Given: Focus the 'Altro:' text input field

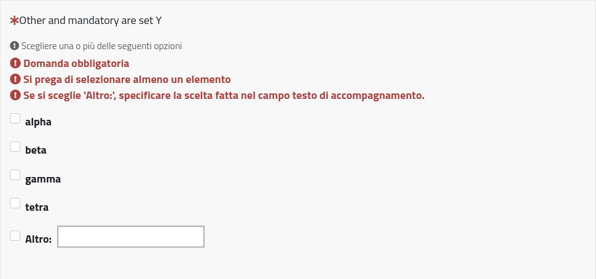Looking at the screenshot, I should click(x=130, y=237).
